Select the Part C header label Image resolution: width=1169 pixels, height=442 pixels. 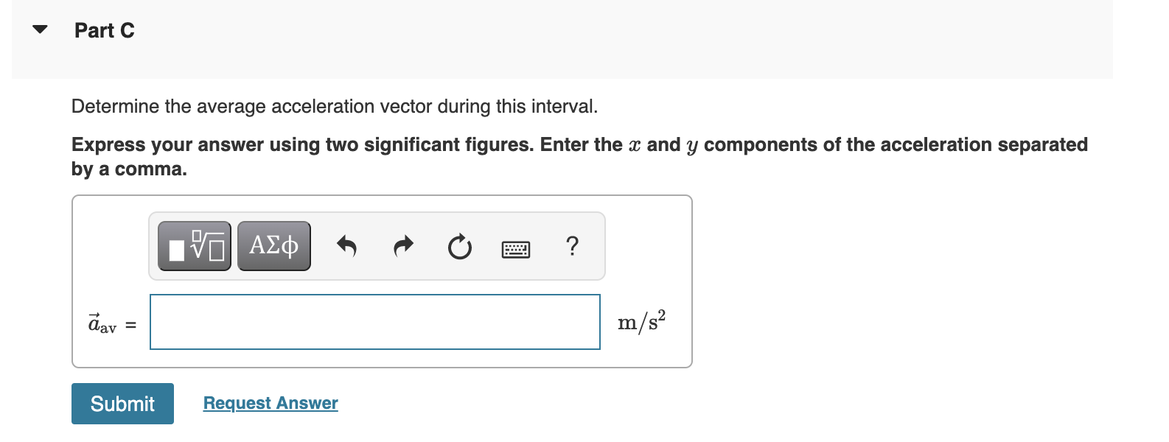(x=103, y=30)
